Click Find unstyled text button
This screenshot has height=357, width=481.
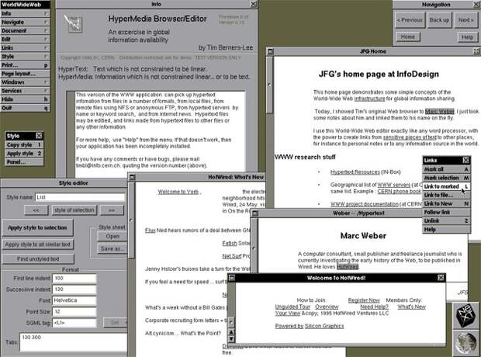coord(38,258)
